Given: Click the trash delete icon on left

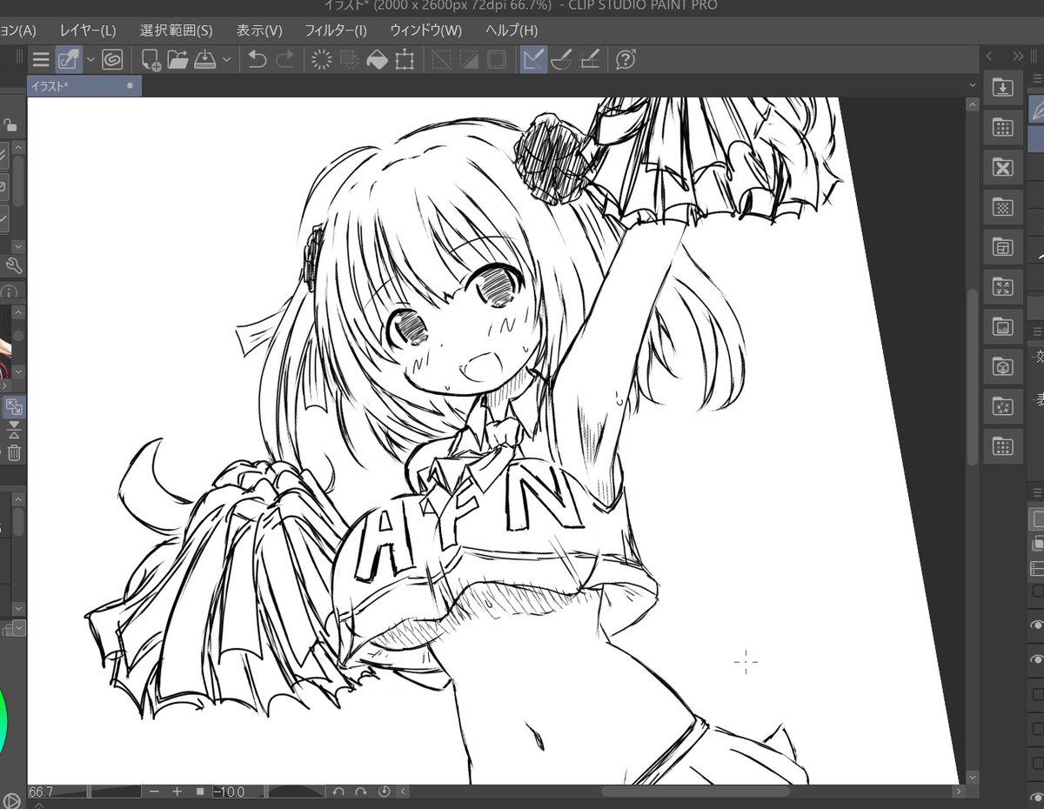Looking at the screenshot, I should click(14, 452).
